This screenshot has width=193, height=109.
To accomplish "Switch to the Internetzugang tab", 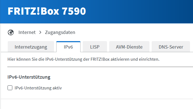I will pos(31,47).
